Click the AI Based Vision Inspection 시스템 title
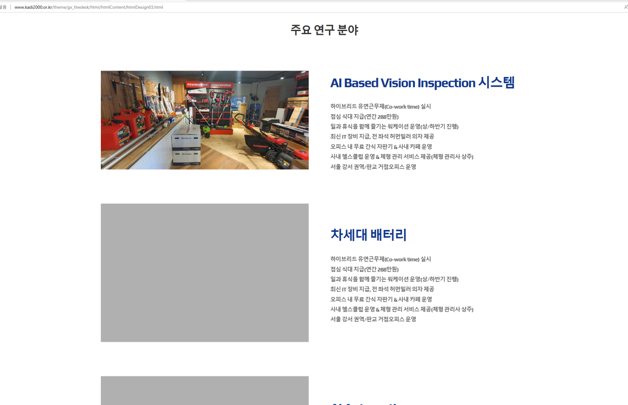Image resolution: width=628 pixels, height=405 pixels. [x=422, y=83]
